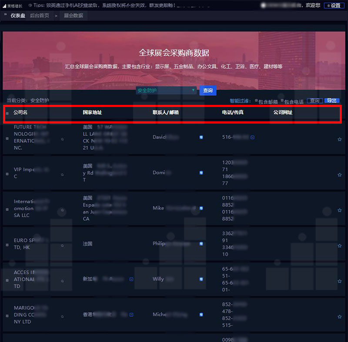Open the 安全防护 category dropdown
348x342 pixels.
tap(166, 91)
